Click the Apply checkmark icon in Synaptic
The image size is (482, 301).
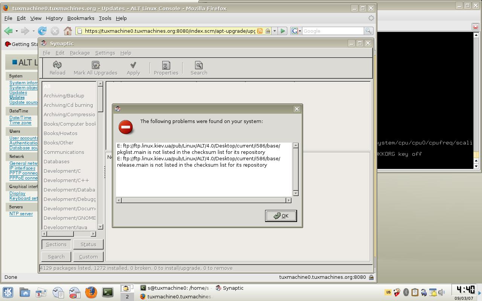tap(133, 65)
